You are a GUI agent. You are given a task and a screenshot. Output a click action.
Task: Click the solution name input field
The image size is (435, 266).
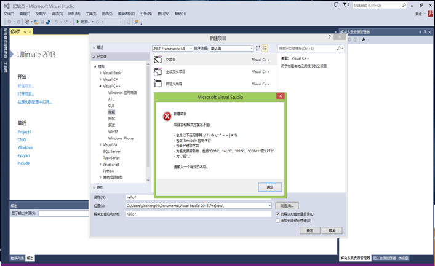(x=199, y=214)
